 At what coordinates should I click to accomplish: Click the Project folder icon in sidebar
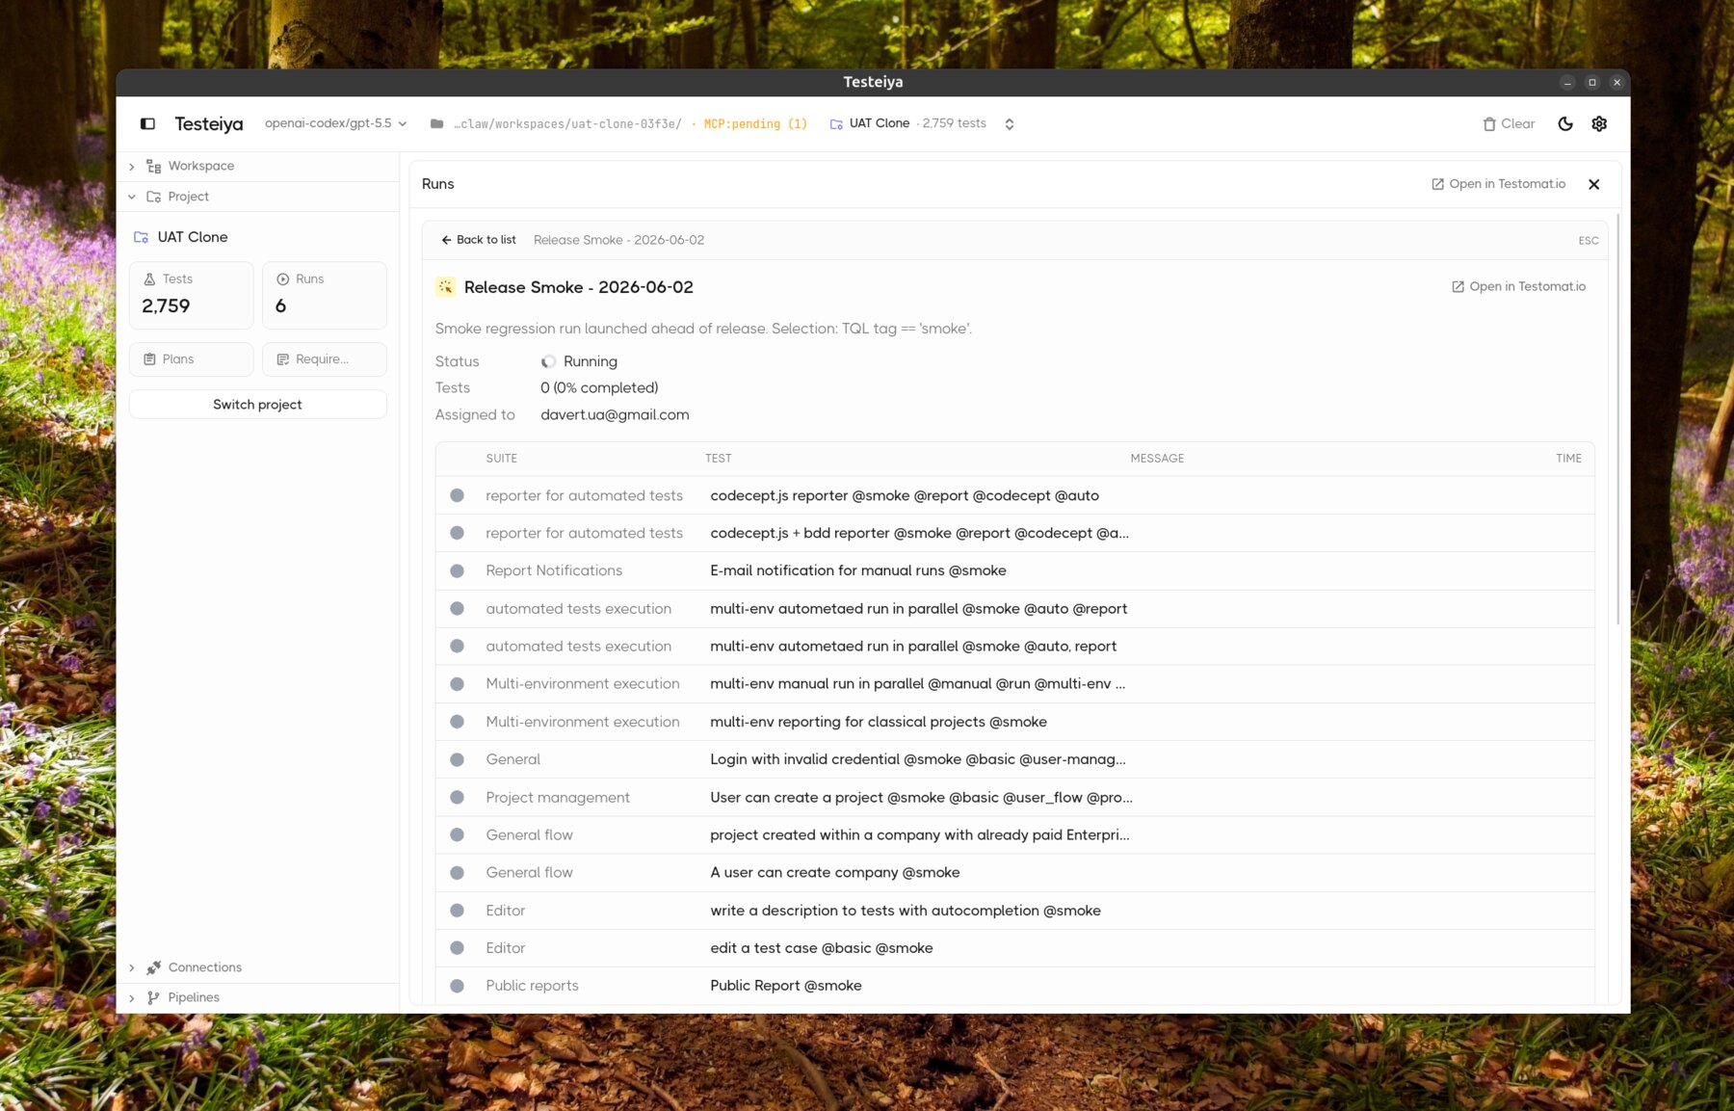pos(153,197)
